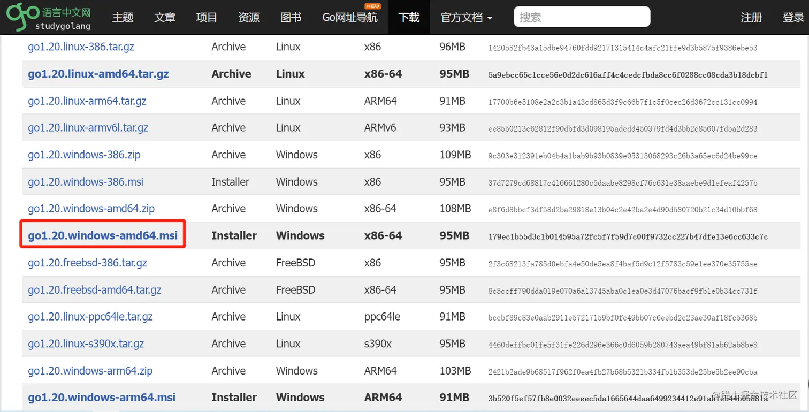
Task: Select checksum starting with 17700b6e5108
Action: (623, 102)
